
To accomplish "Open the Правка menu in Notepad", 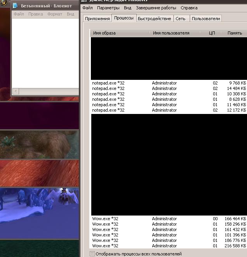I will click(35, 14).
